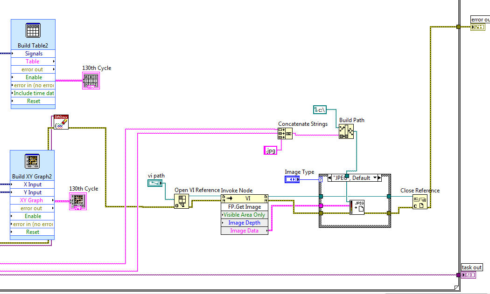
Task: Click the pink image data tunnel on case structure
Action: coord(321,205)
